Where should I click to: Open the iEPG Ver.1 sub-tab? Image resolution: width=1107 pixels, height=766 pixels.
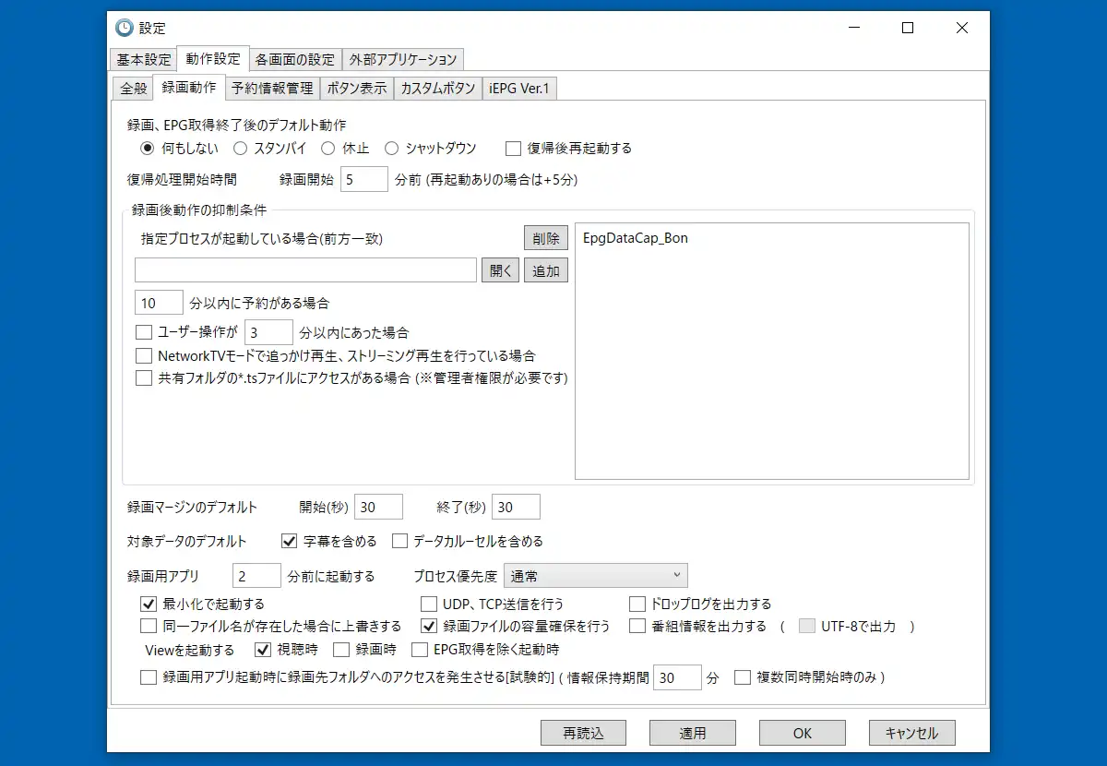(519, 89)
